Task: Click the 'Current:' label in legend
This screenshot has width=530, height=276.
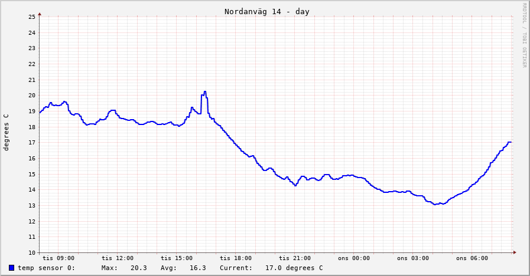Action: (236, 268)
